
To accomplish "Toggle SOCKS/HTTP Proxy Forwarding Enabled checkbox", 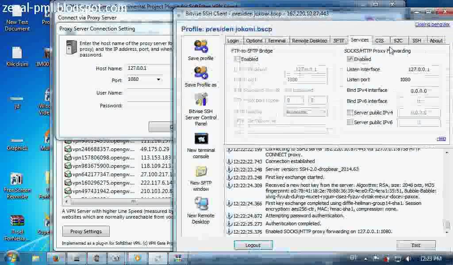I will tap(350, 59).
